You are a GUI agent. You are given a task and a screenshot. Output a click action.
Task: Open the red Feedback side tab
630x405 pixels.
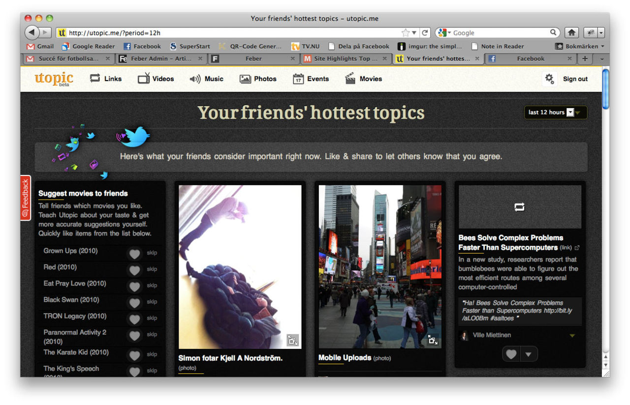(x=26, y=198)
